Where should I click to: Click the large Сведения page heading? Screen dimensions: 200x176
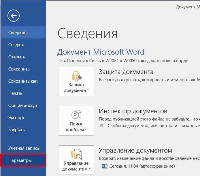[88, 34]
